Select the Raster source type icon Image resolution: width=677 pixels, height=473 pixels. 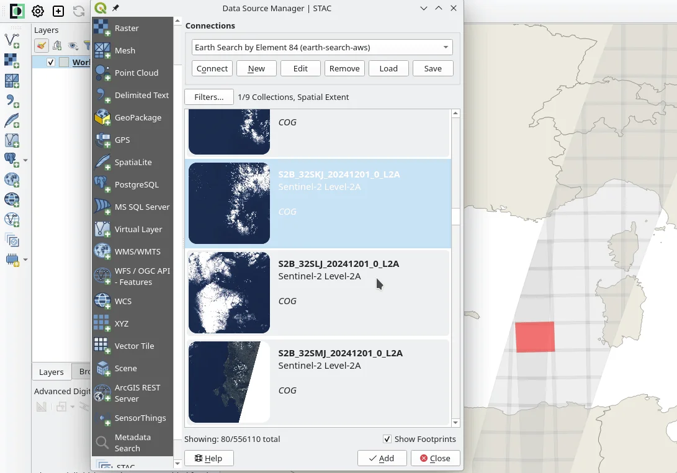pos(102,29)
